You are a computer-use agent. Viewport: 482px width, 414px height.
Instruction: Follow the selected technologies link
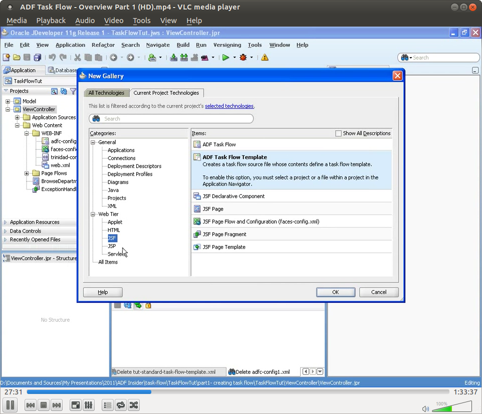[229, 106]
